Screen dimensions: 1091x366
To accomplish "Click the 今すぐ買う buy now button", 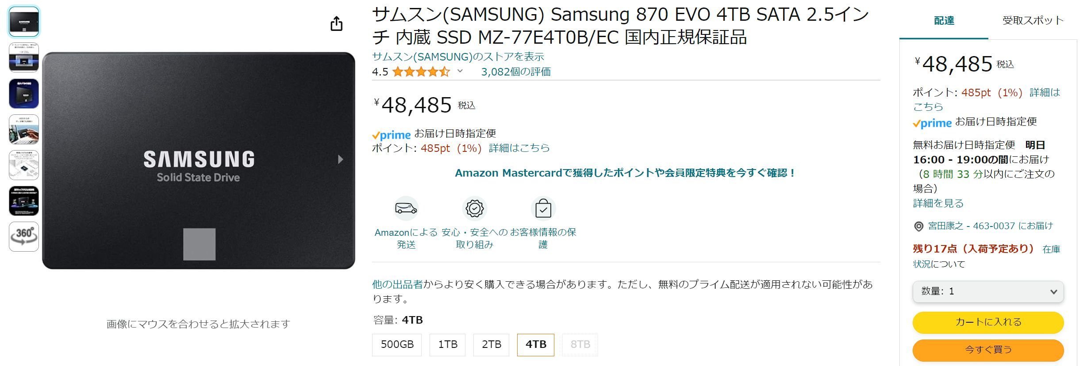I will pyautogui.click(x=987, y=350).
